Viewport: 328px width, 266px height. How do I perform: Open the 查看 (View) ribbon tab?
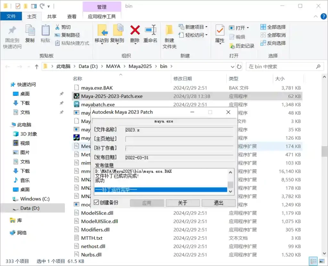71,16
